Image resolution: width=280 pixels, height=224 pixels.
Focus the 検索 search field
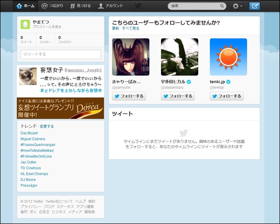pos(197,6)
